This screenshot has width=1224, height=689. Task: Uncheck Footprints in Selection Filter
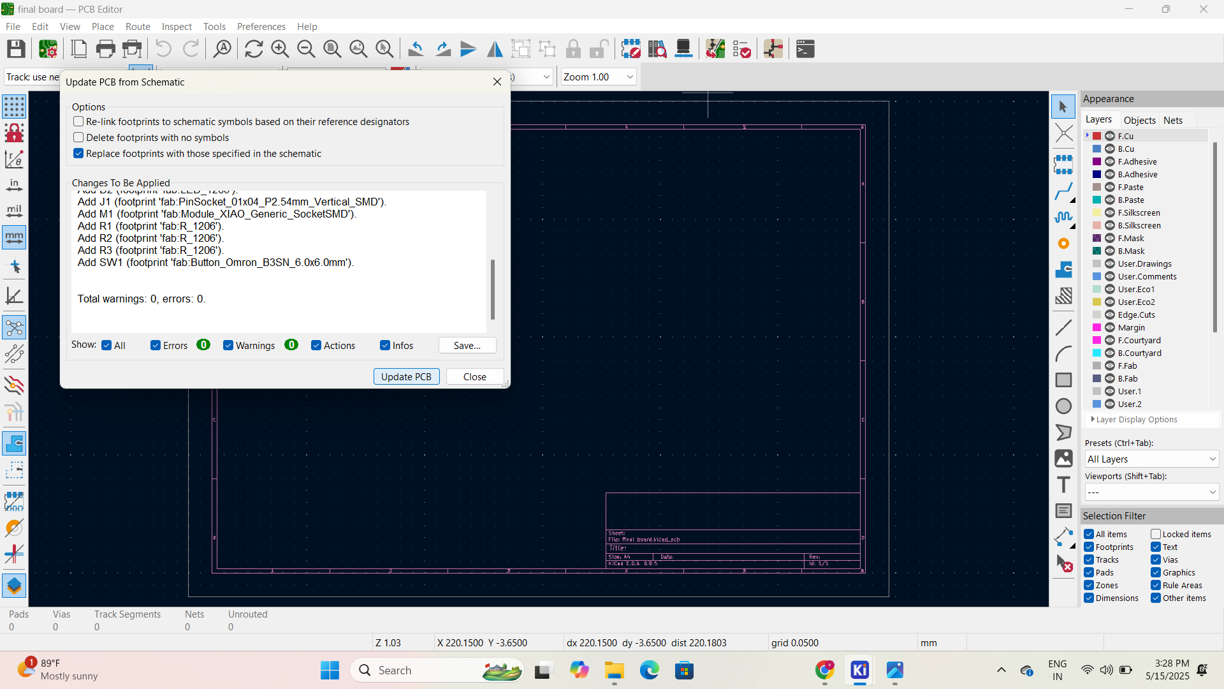1089,547
